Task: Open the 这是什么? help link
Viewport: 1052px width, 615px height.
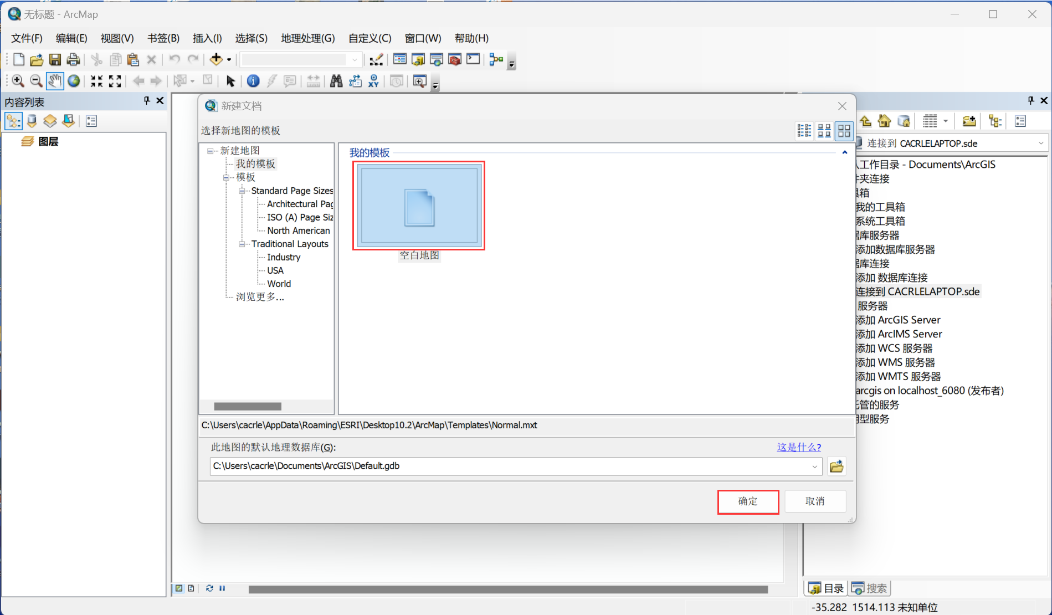Action: 799,447
